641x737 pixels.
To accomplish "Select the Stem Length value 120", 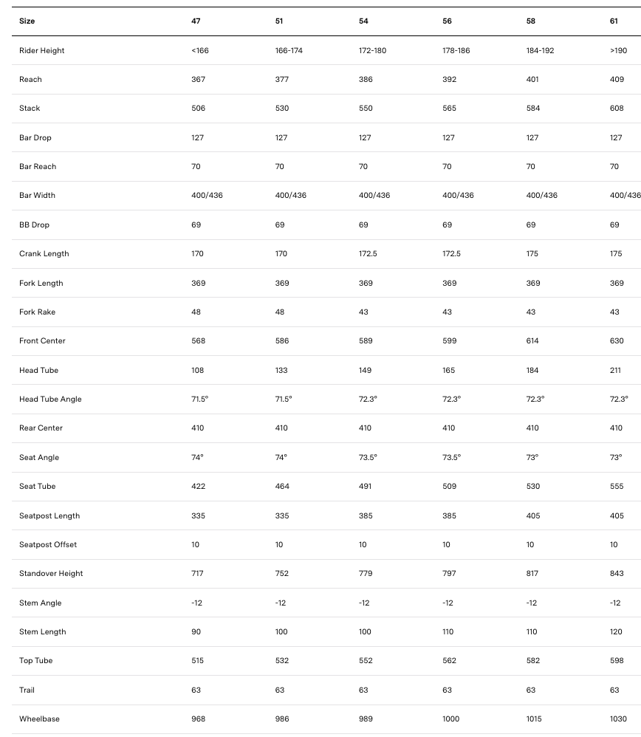I will click(x=617, y=632).
